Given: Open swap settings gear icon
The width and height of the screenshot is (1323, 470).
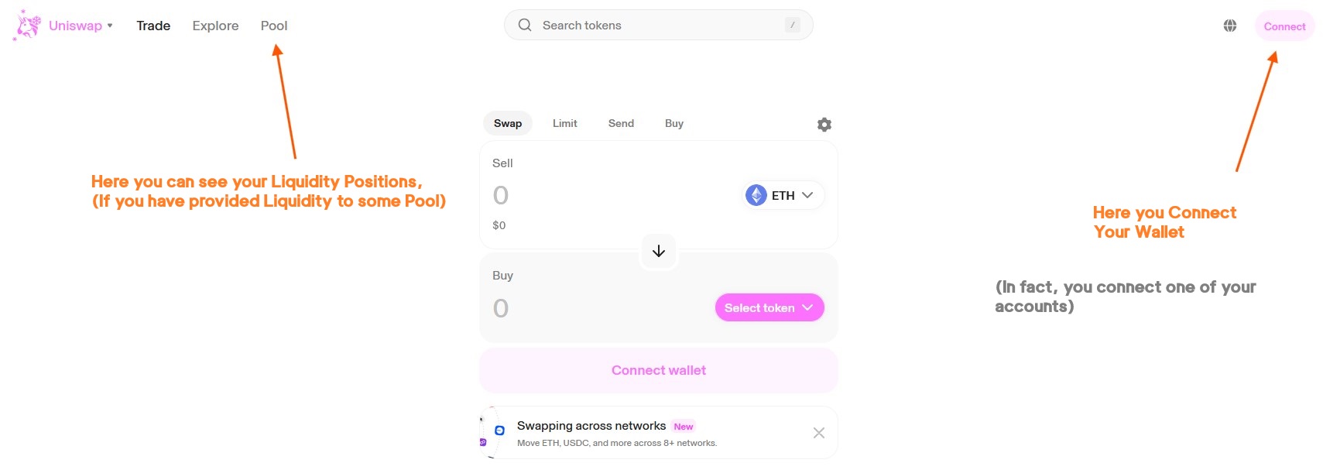Looking at the screenshot, I should (824, 124).
